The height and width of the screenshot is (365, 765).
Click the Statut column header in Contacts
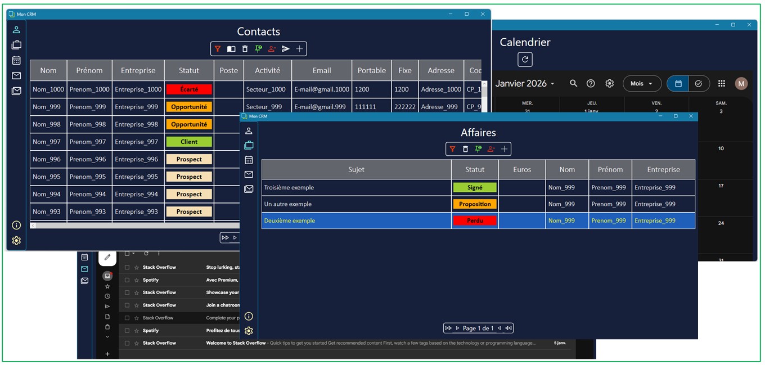189,70
